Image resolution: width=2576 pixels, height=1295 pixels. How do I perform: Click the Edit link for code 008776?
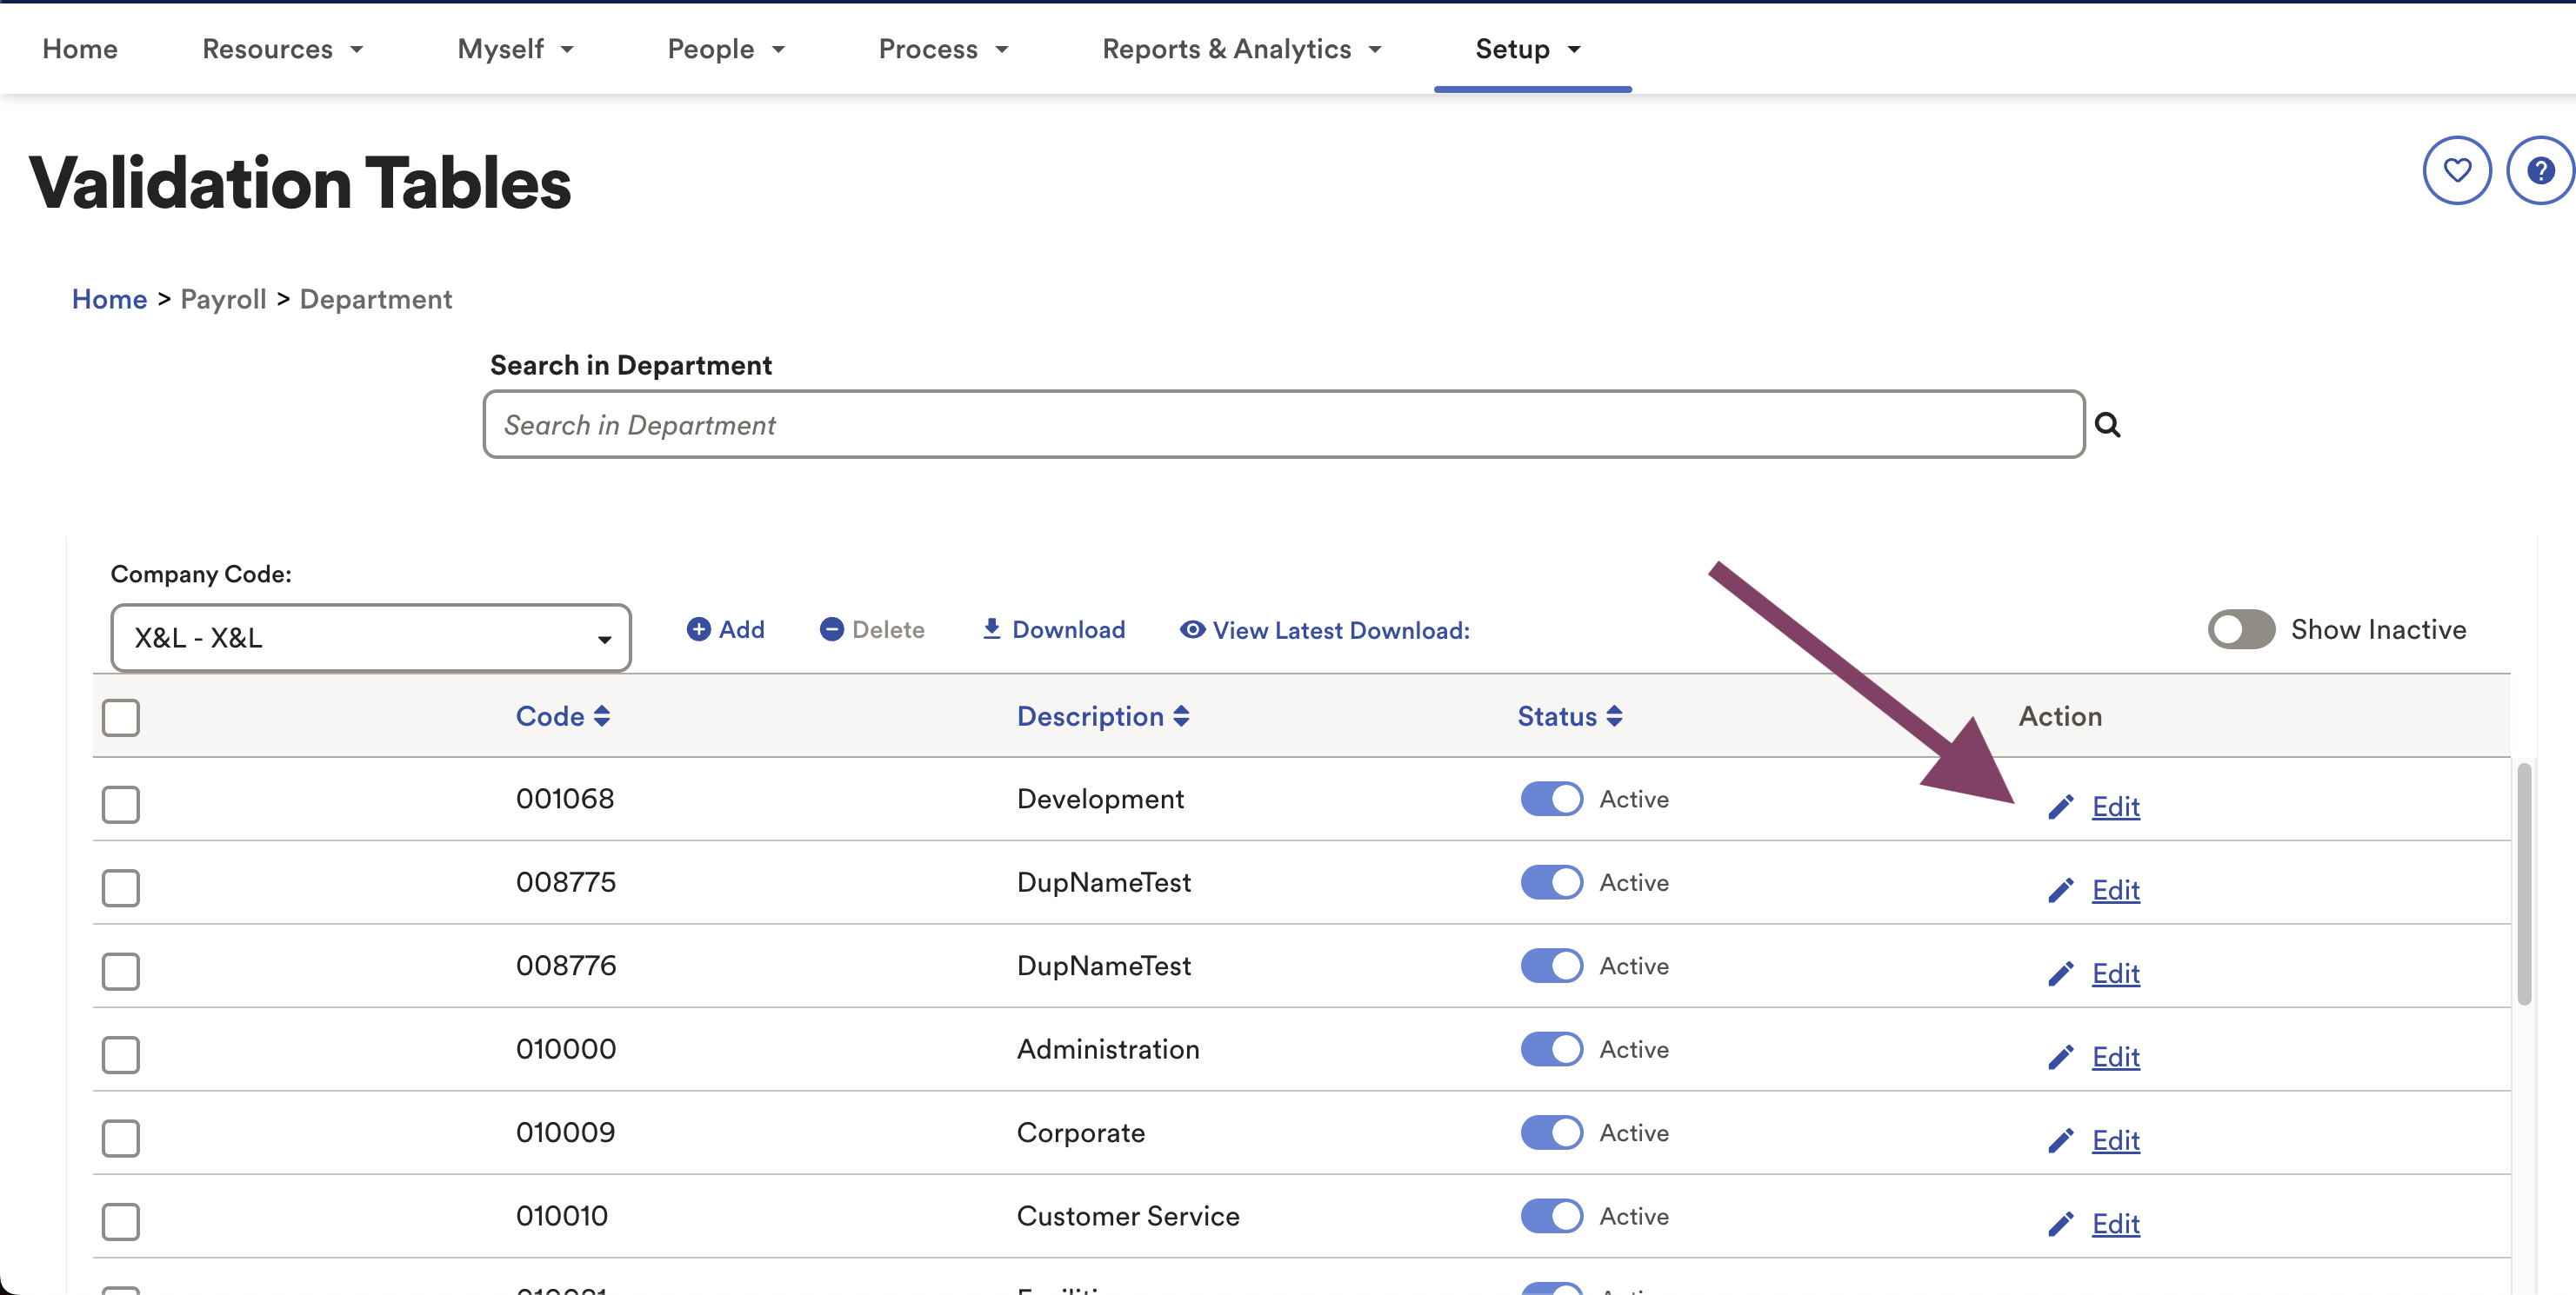[2116, 973]
